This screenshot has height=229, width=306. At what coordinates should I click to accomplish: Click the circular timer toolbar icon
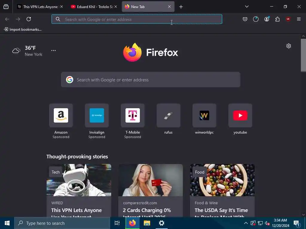pyautogui.click(x=256, y=19)
